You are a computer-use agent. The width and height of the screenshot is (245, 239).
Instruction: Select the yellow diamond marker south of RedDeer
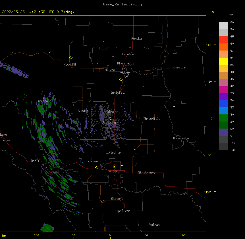(x=121, y=80)
